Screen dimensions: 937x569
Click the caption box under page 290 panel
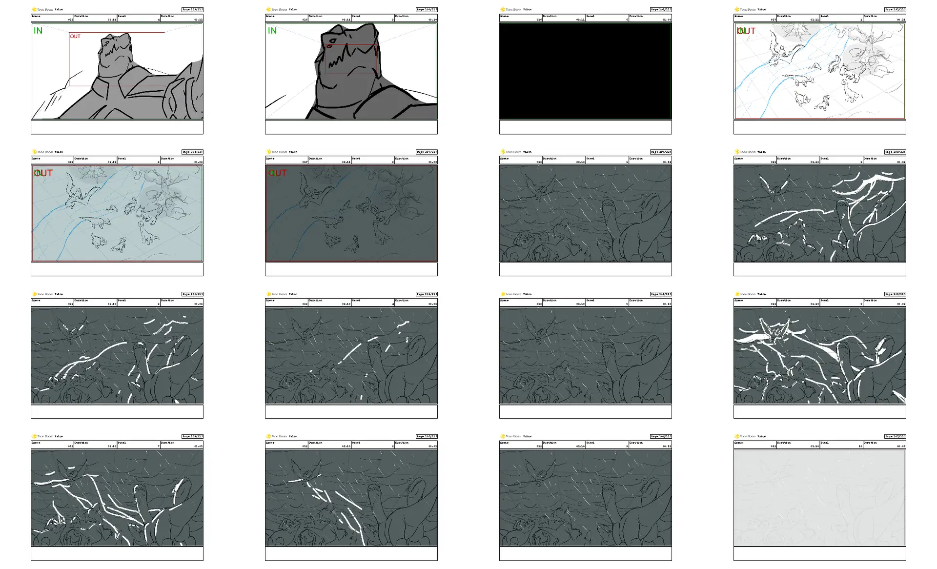[x=351, y=127]
